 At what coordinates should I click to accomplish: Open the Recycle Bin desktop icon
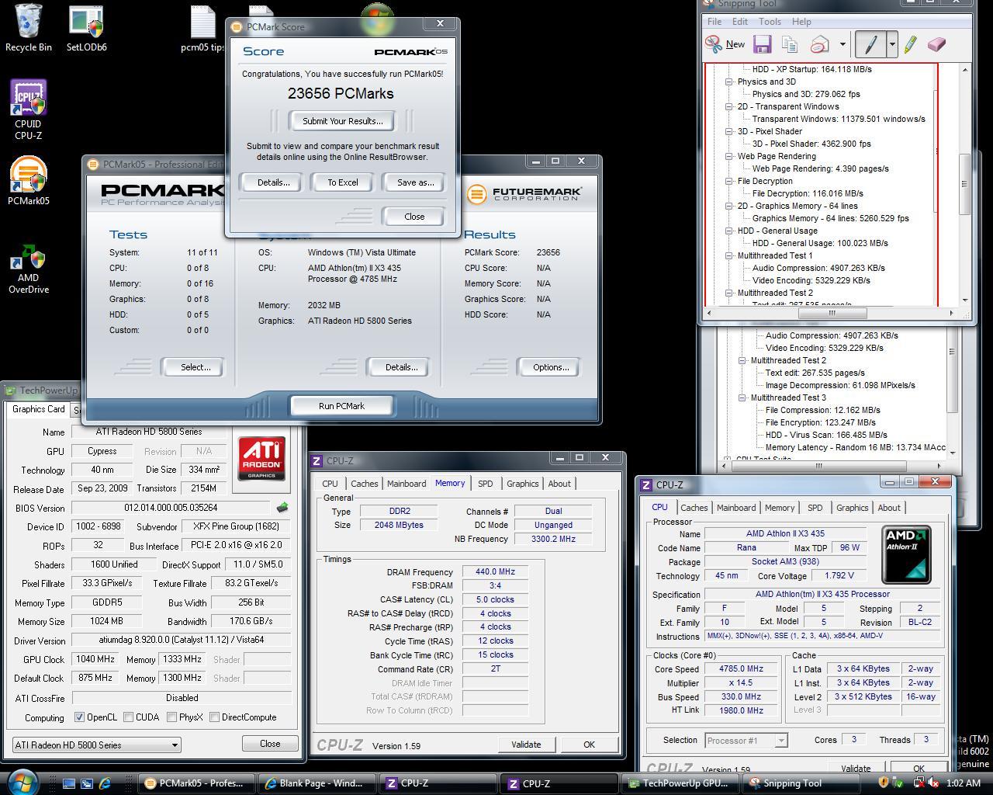click(28, 29)
